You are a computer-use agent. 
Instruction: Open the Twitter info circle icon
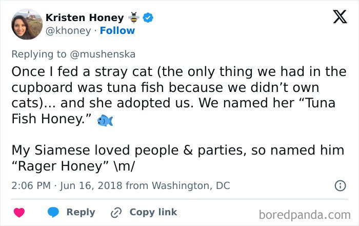click(x=340, y=186)
